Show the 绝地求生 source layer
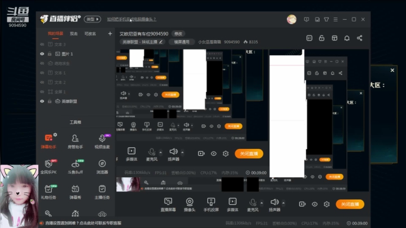This screenshot has height=228, width=406. pyautogui.click(x=42, y=63)
